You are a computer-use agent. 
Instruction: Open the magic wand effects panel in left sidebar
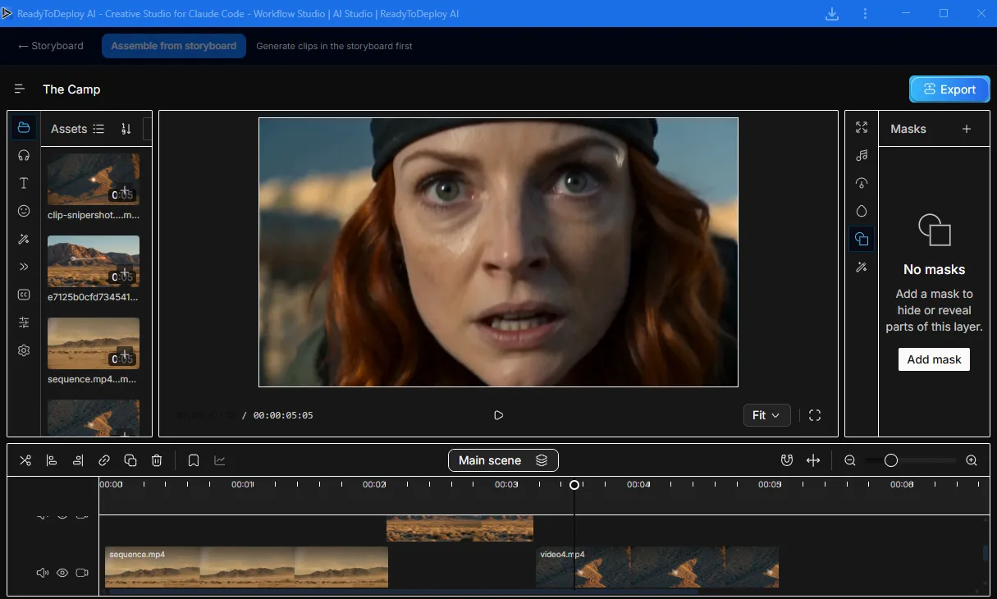pos(24,239)
